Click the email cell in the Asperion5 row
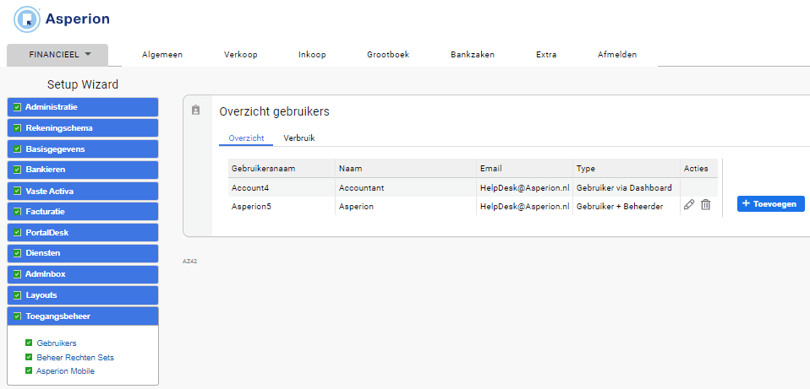This screenshot has width=810, height=389. (524, 206)
